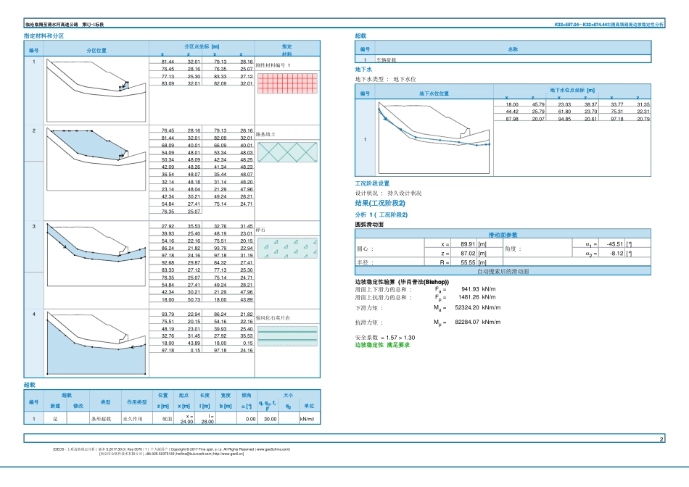Click the surcharge magnitude value 30.00
This screenshot has width=689, height=487.
click(271, 419)
